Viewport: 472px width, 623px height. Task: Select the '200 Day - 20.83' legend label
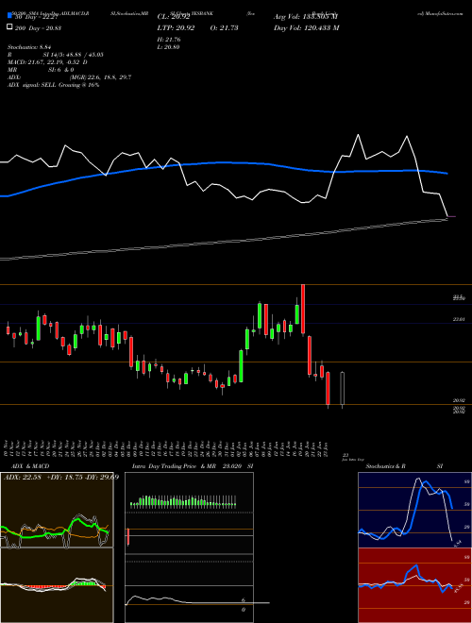click(x=38, y=27)
